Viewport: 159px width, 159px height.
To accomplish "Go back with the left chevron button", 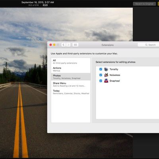I will click(64, 45).
